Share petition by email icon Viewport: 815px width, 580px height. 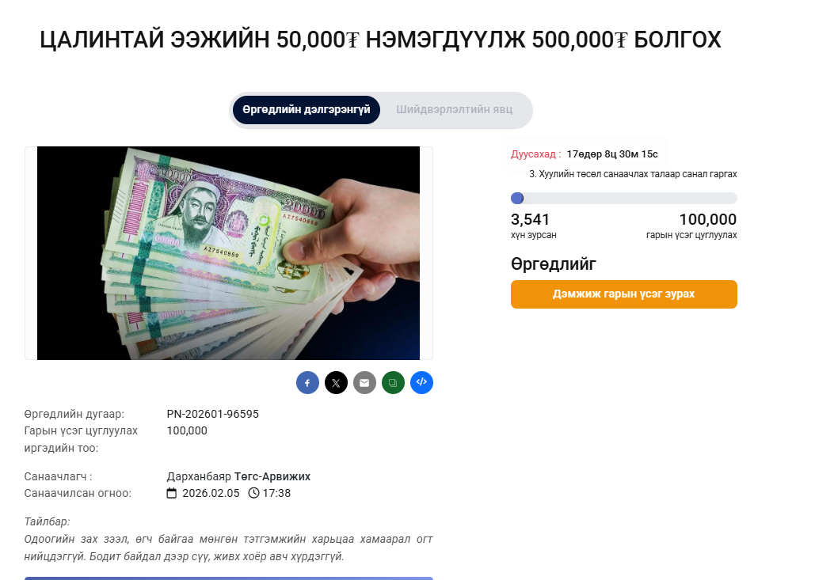[x=364, y=383]
